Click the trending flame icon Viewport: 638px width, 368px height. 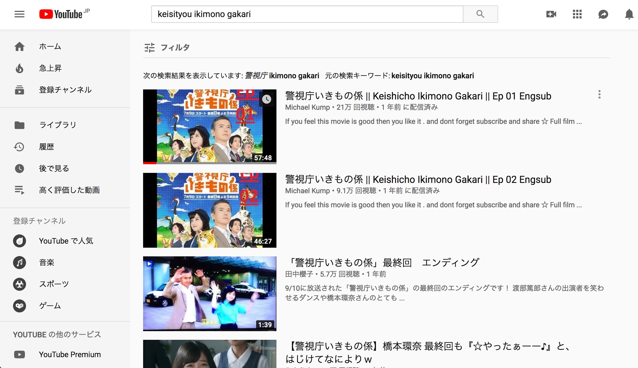click(x=20, y=68)
